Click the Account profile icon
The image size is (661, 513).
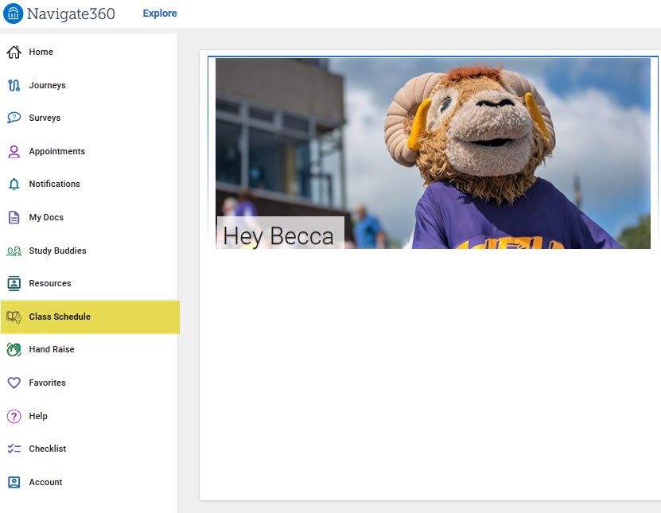tap(14, 482)
